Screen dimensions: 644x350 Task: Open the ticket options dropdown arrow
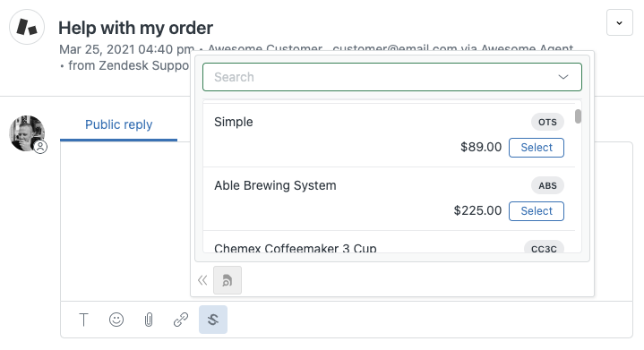[619, 22]
